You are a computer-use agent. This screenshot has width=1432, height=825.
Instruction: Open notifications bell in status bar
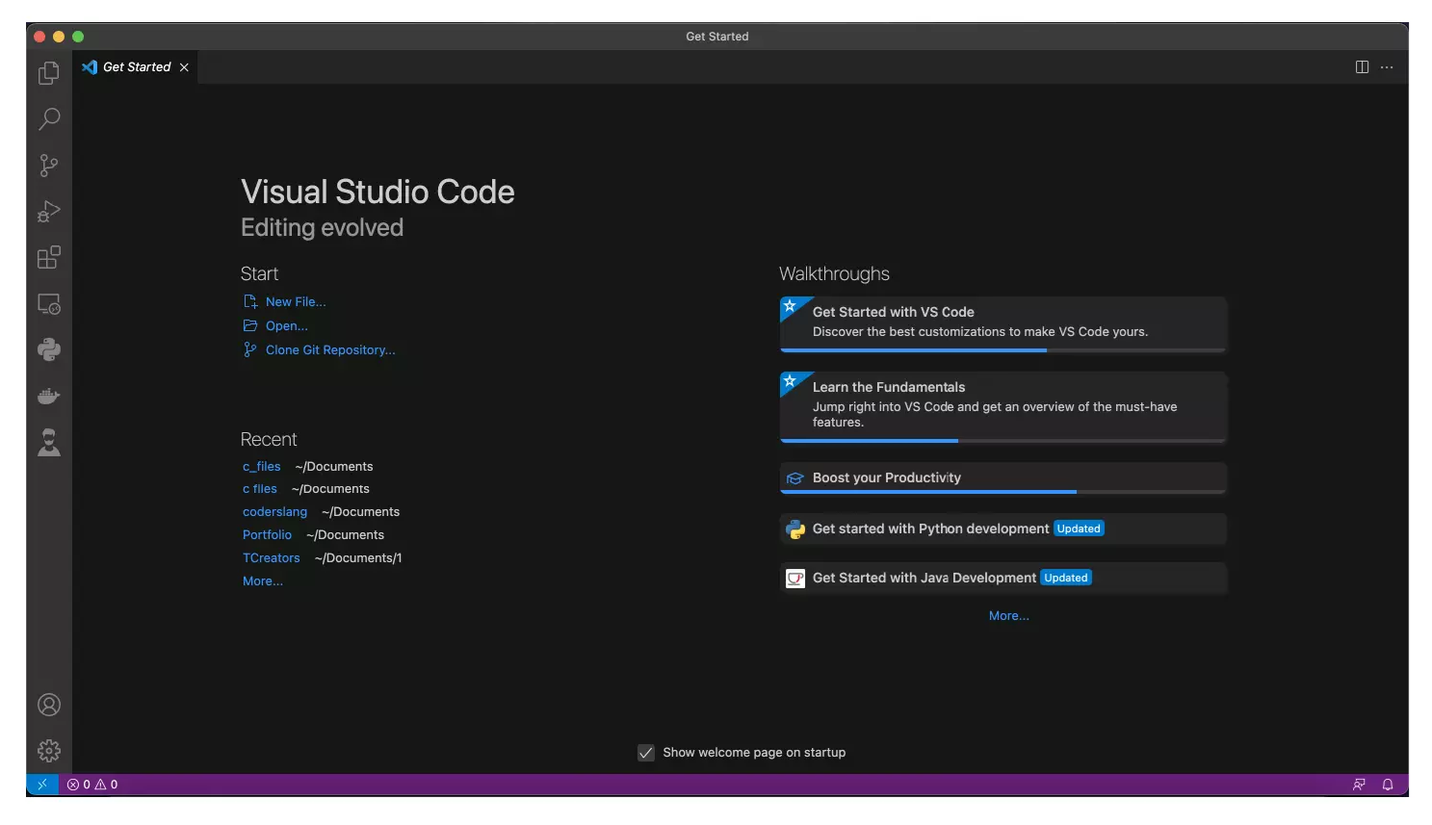tap(1388, 785)
